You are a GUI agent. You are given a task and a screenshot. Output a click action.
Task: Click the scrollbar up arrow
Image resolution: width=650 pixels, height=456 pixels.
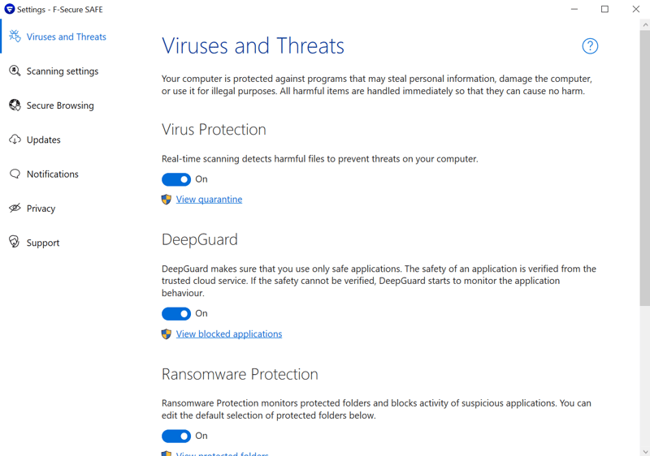(644, 25)
